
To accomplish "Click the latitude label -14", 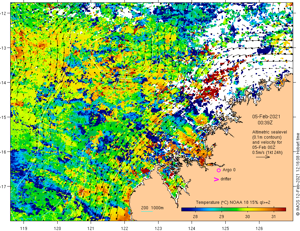I will click(x=4, y=83).
